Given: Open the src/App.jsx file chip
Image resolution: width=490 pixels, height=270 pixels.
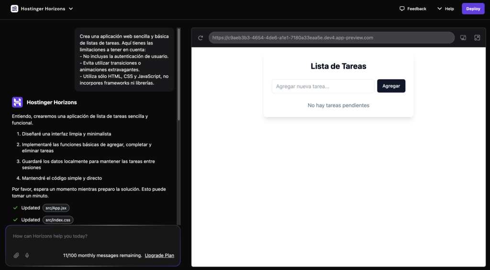Looking at the screenshot, I should pyautogui.click(x=56, y=208).
